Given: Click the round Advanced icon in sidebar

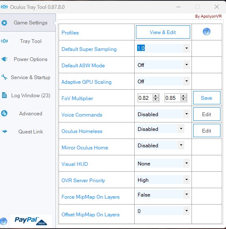Looking at the screenshot, I should (x=4, y=113).
